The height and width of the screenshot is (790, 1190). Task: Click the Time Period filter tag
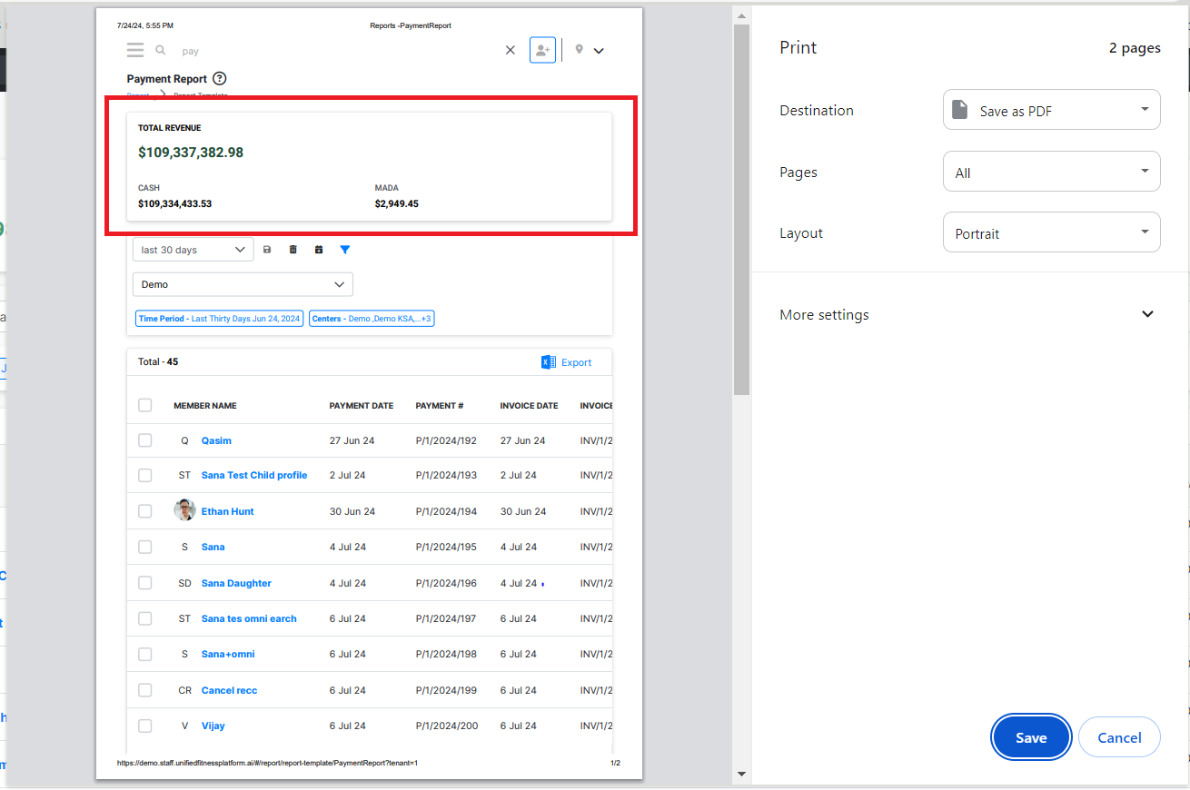[219, 319]
